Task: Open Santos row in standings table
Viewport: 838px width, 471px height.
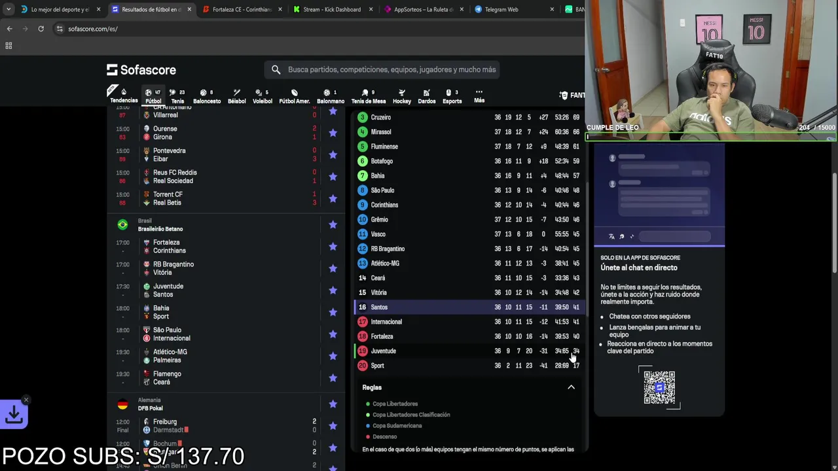Action: pyautogui.click(x=469, y=307)
